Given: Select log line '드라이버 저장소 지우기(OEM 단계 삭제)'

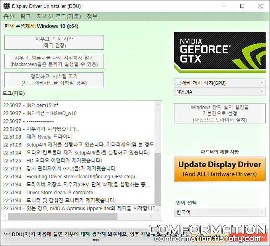Looking at the screenshot, I should click(78, 185).
